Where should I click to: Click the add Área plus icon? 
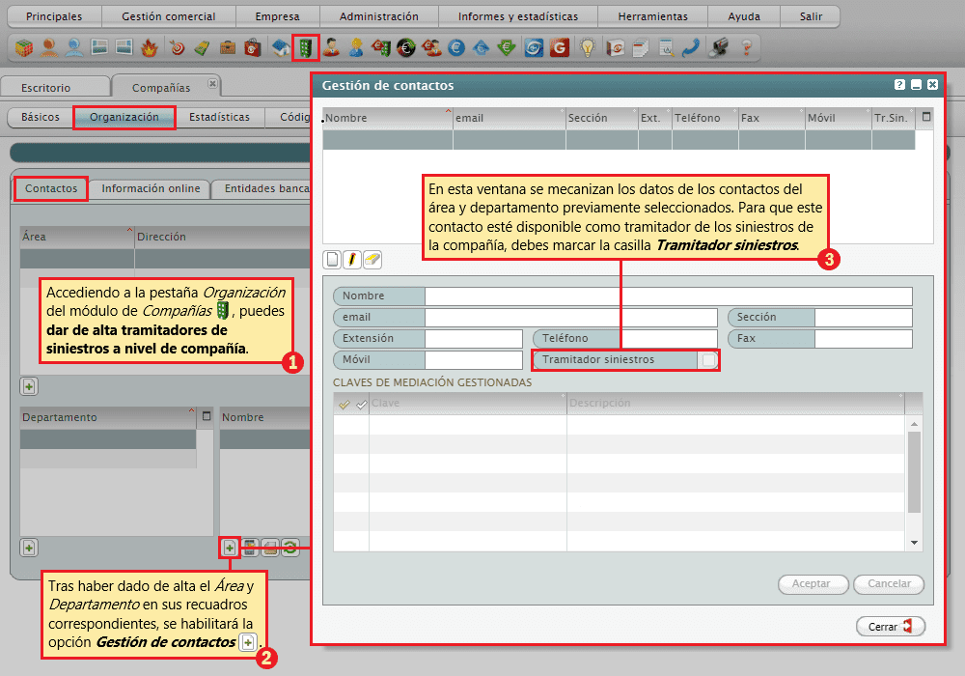29,386
